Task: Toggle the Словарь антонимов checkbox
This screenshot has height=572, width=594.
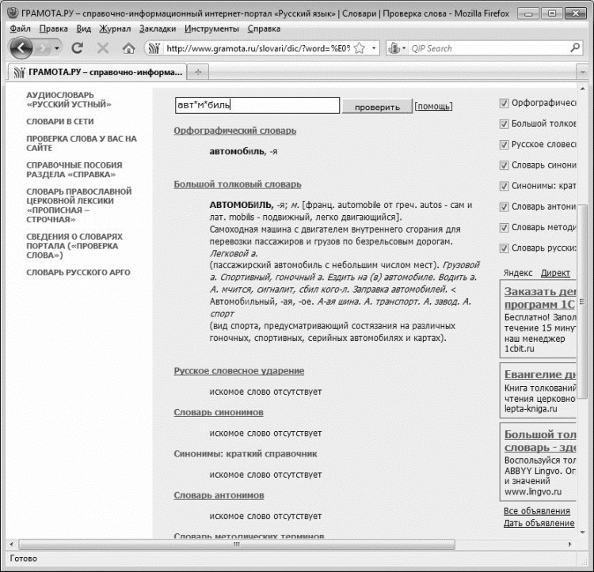Action: click(x=504, y=207)
